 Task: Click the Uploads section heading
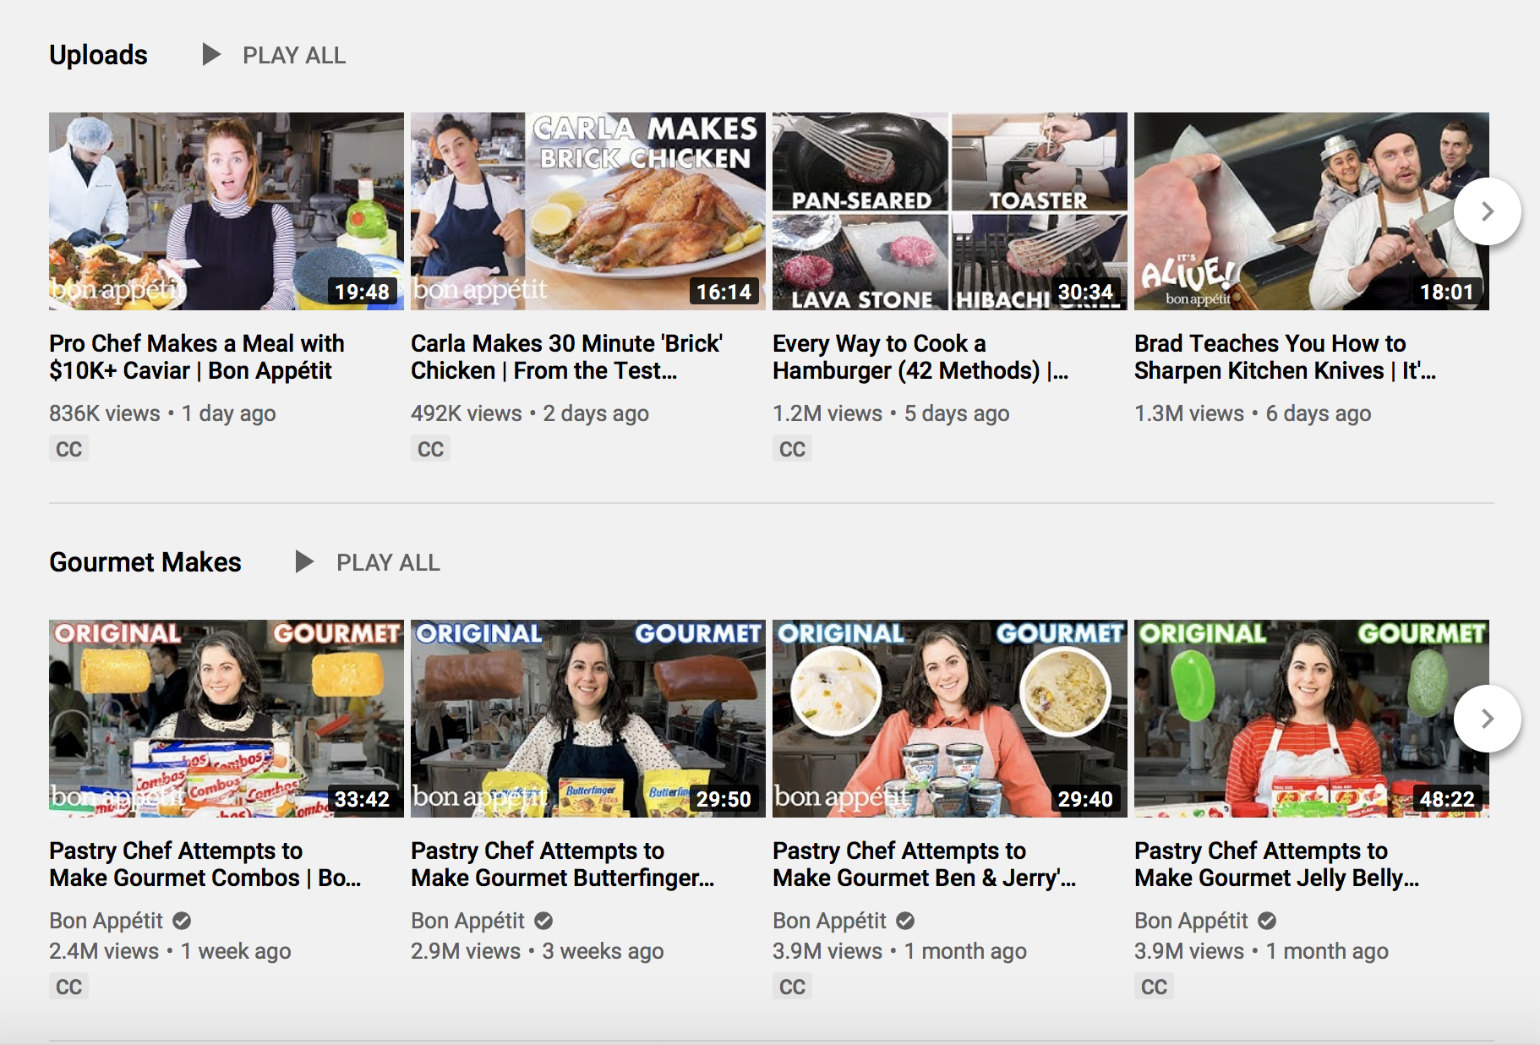pyautogui.click(x=98, y=55)
